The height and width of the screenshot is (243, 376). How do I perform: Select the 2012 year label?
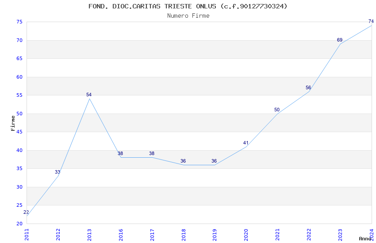[58, 235]
